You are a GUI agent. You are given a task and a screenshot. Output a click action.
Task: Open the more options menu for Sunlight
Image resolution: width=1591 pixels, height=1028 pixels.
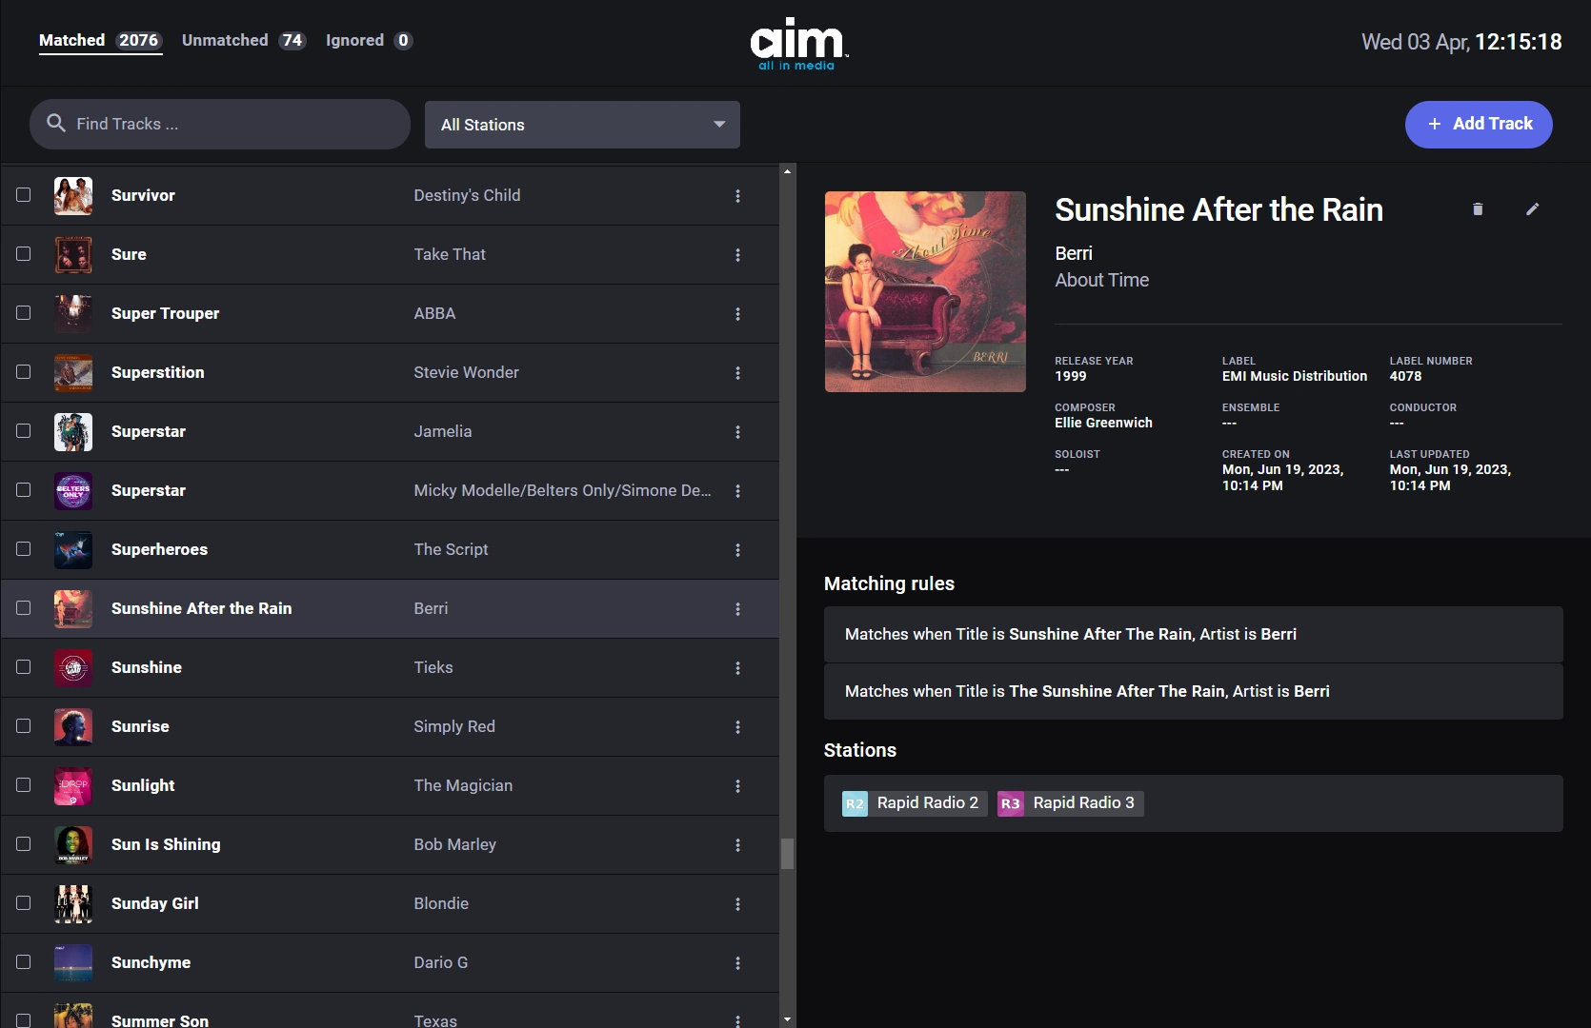pos(737,786)
